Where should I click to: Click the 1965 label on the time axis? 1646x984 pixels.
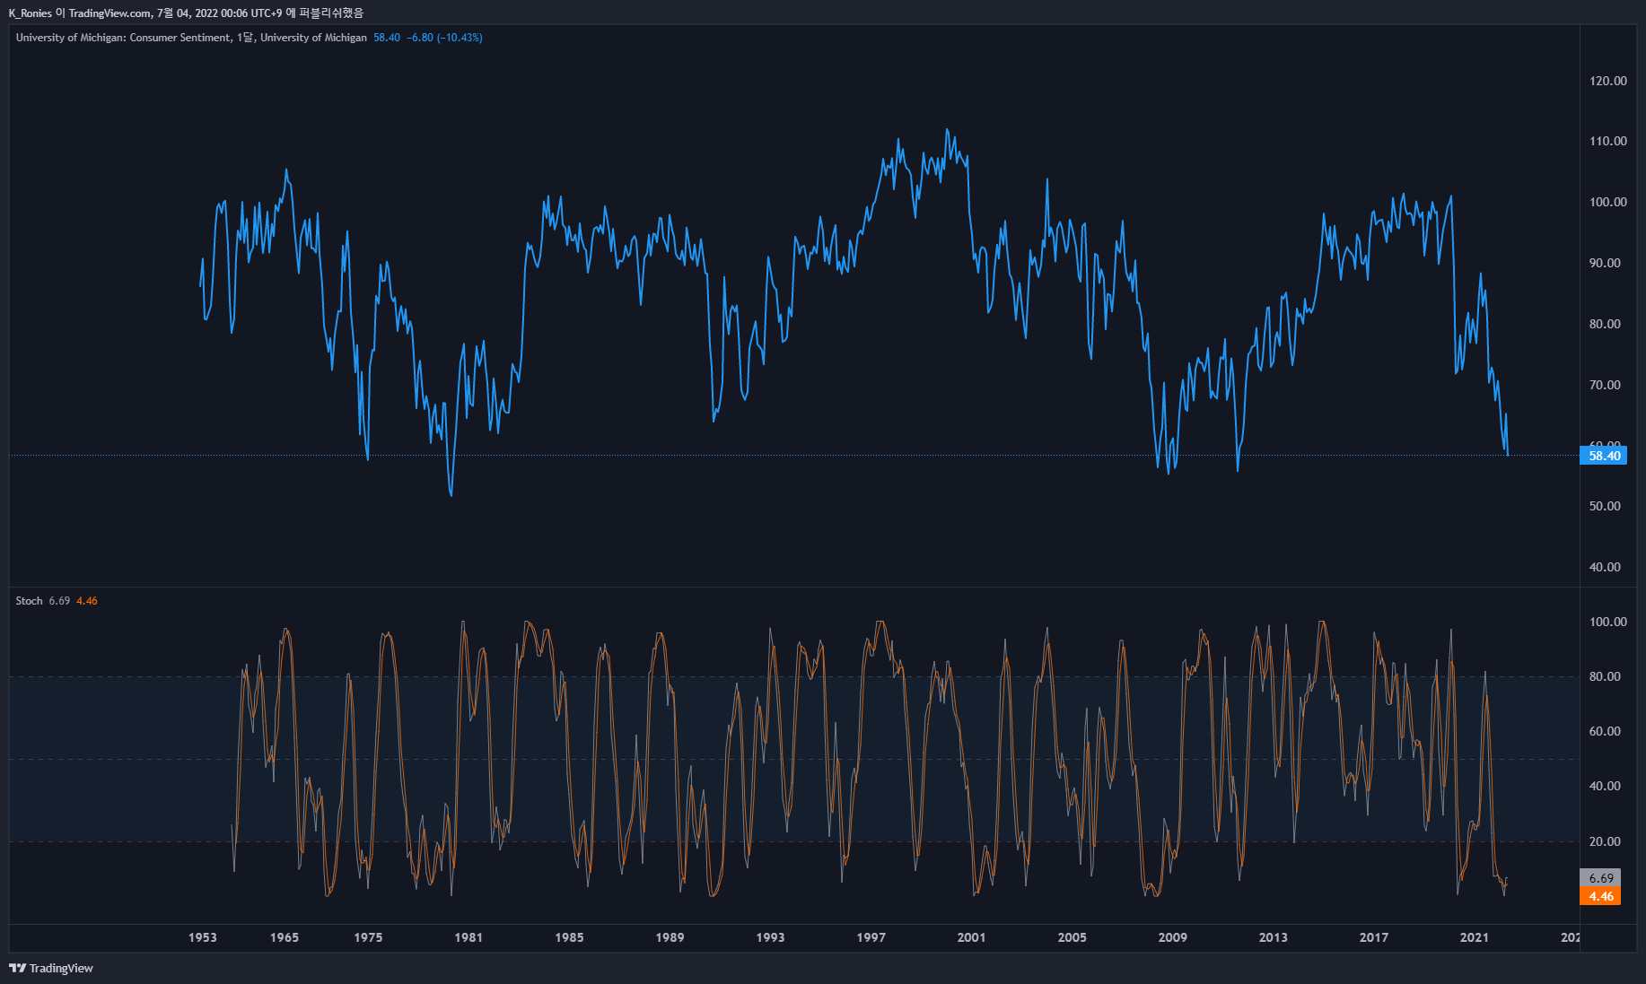285,937
